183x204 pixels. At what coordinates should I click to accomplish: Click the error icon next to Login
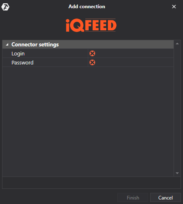tap(92, 53)
